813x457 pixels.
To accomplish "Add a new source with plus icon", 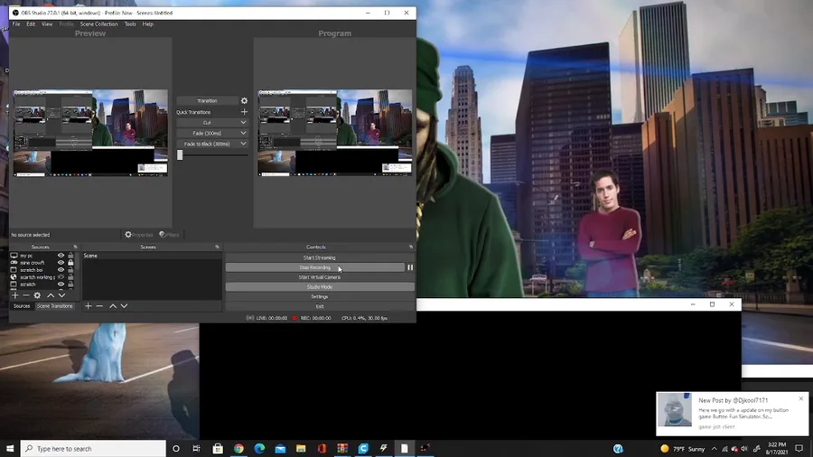I will click(14, 295).
